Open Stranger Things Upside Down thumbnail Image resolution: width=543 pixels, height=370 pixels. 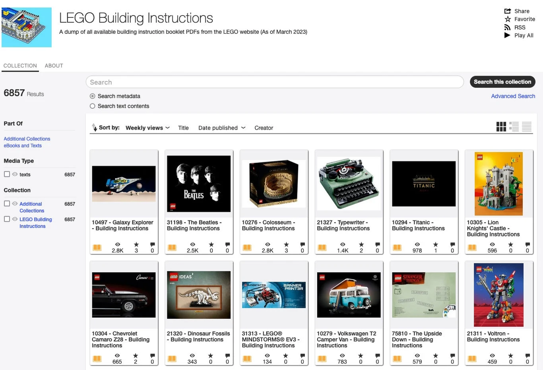pyautogui.click(x=424, y=295)
